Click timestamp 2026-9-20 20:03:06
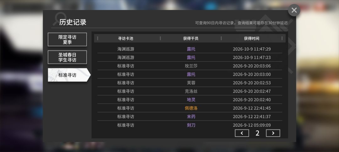 252,66
